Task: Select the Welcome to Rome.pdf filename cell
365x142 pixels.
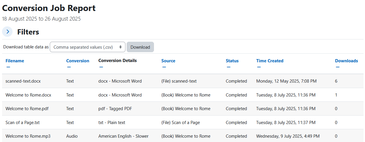Action: (x=27, y=109)
